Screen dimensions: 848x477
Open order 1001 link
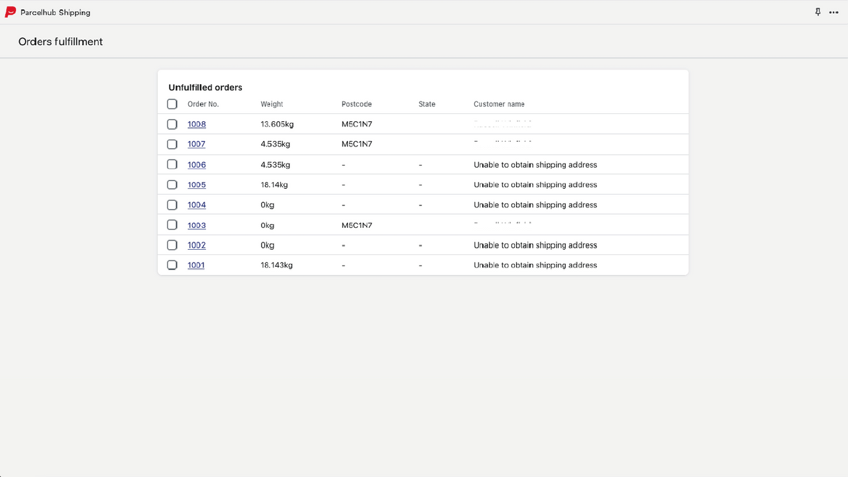point(196,265)
